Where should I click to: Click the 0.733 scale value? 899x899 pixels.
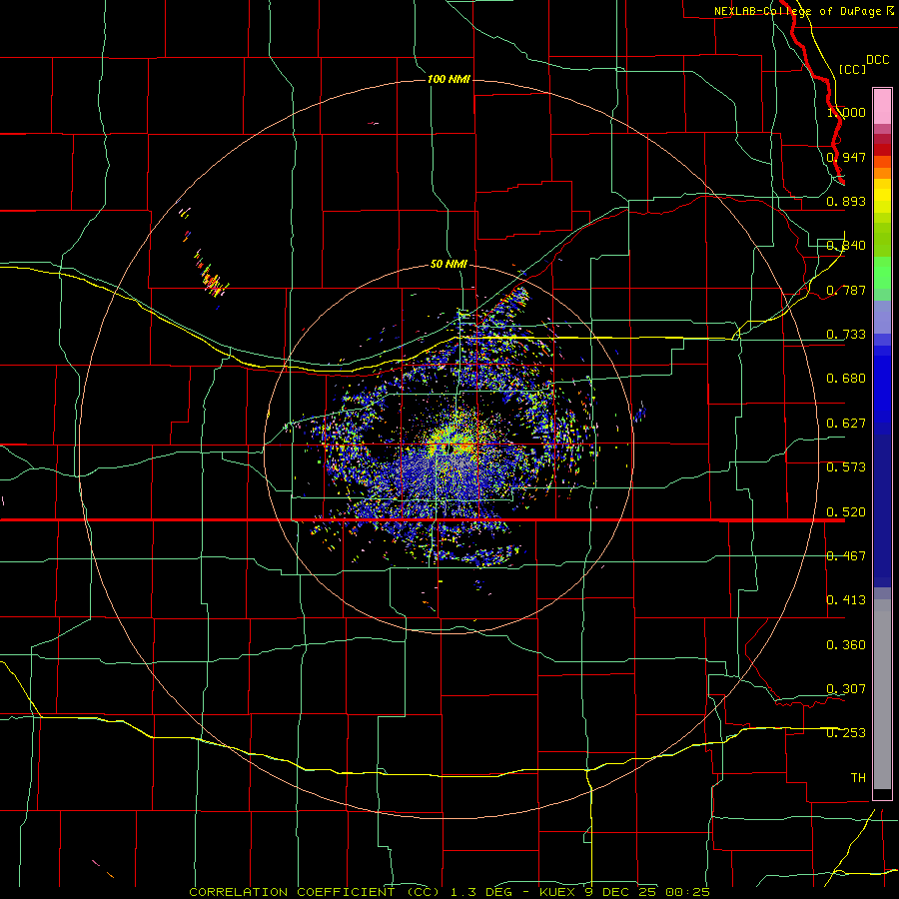(x=846, y=335)
